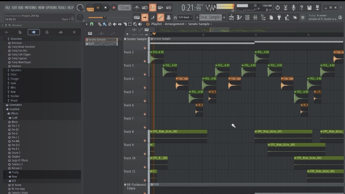Image resolution: width=345 pixels, height=194 pixels.
Task: Open playlist options menu arrow
Action: (87, 24)
